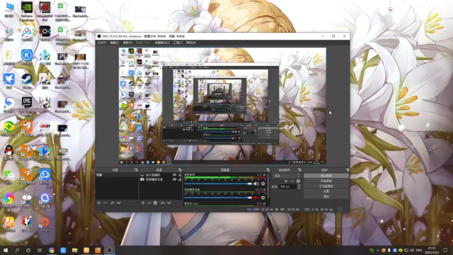The width and height of the screenshot is (453, 255).
Task: Open Settings (设置) from Controls panel
Action: (x=326, y=192)
